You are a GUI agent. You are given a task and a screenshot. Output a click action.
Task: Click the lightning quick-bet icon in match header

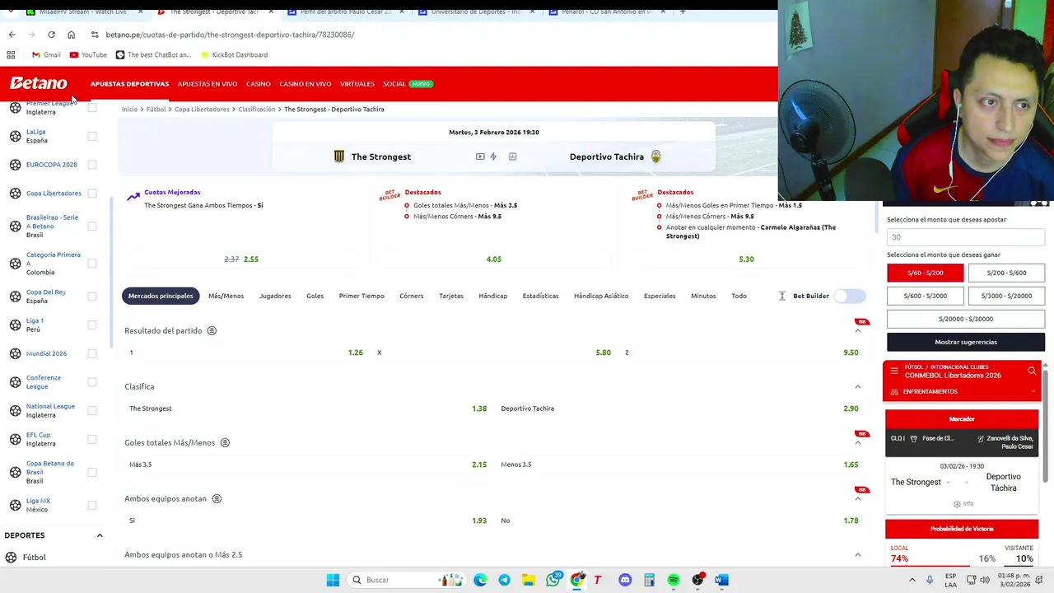(x=493, y=156)
